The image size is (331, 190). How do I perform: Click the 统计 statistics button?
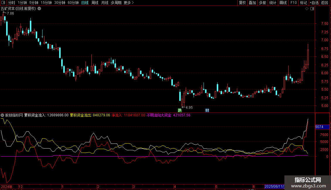[273, 3]
